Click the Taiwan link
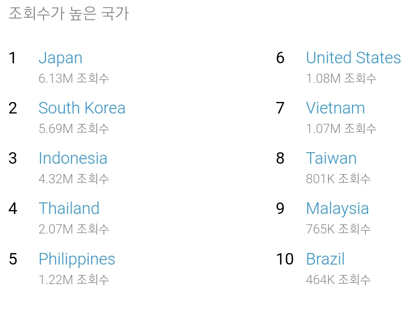This screenshot has width=413, height=314. coord(331,158)
